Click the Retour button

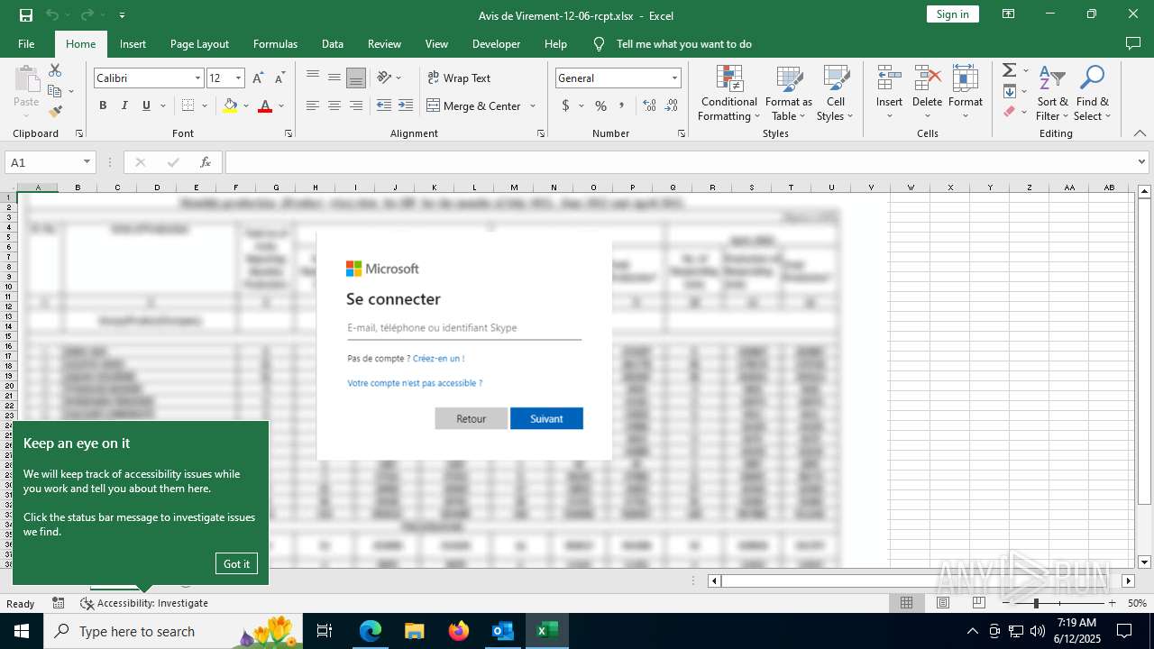click(471, 418)
